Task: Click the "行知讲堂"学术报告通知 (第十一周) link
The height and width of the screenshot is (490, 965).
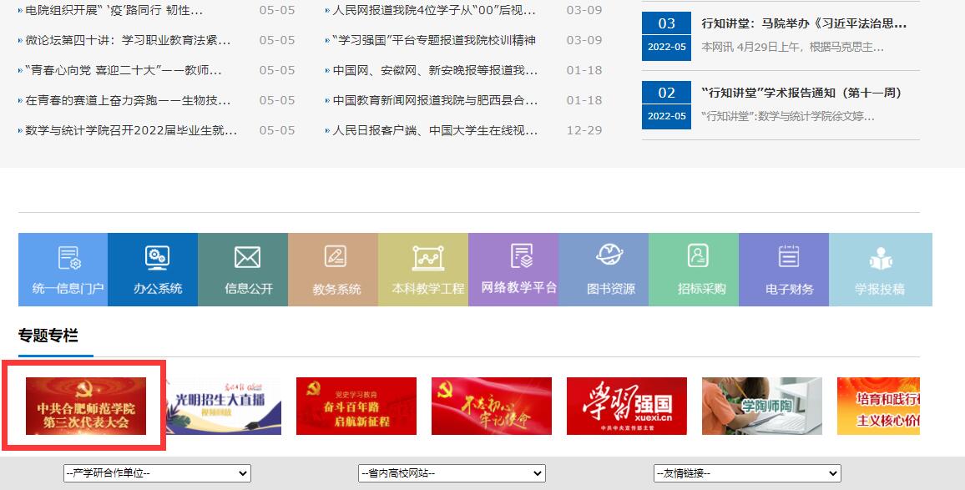Action: 801,93
